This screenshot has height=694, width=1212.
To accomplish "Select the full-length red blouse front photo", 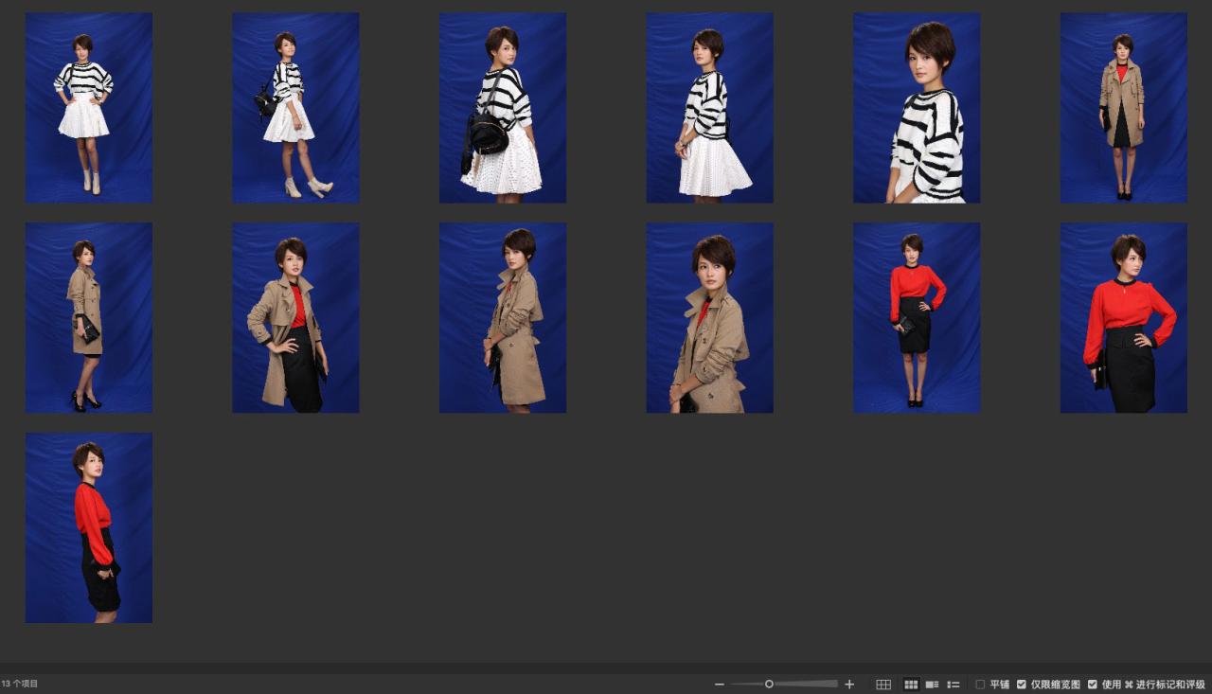I will coord(917,317).
